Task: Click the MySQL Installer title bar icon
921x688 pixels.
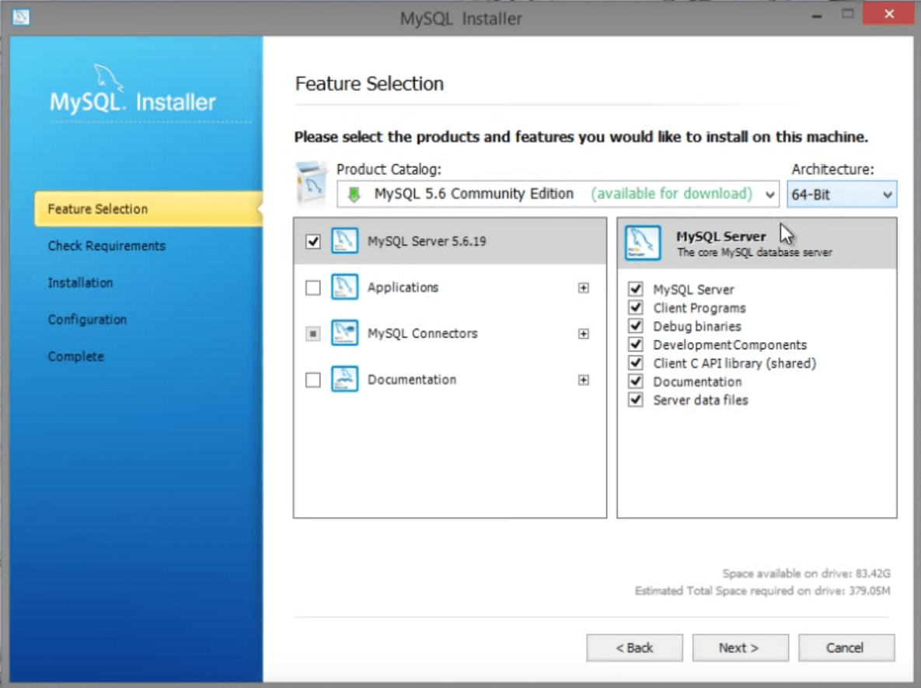Action: pos(21,17)
